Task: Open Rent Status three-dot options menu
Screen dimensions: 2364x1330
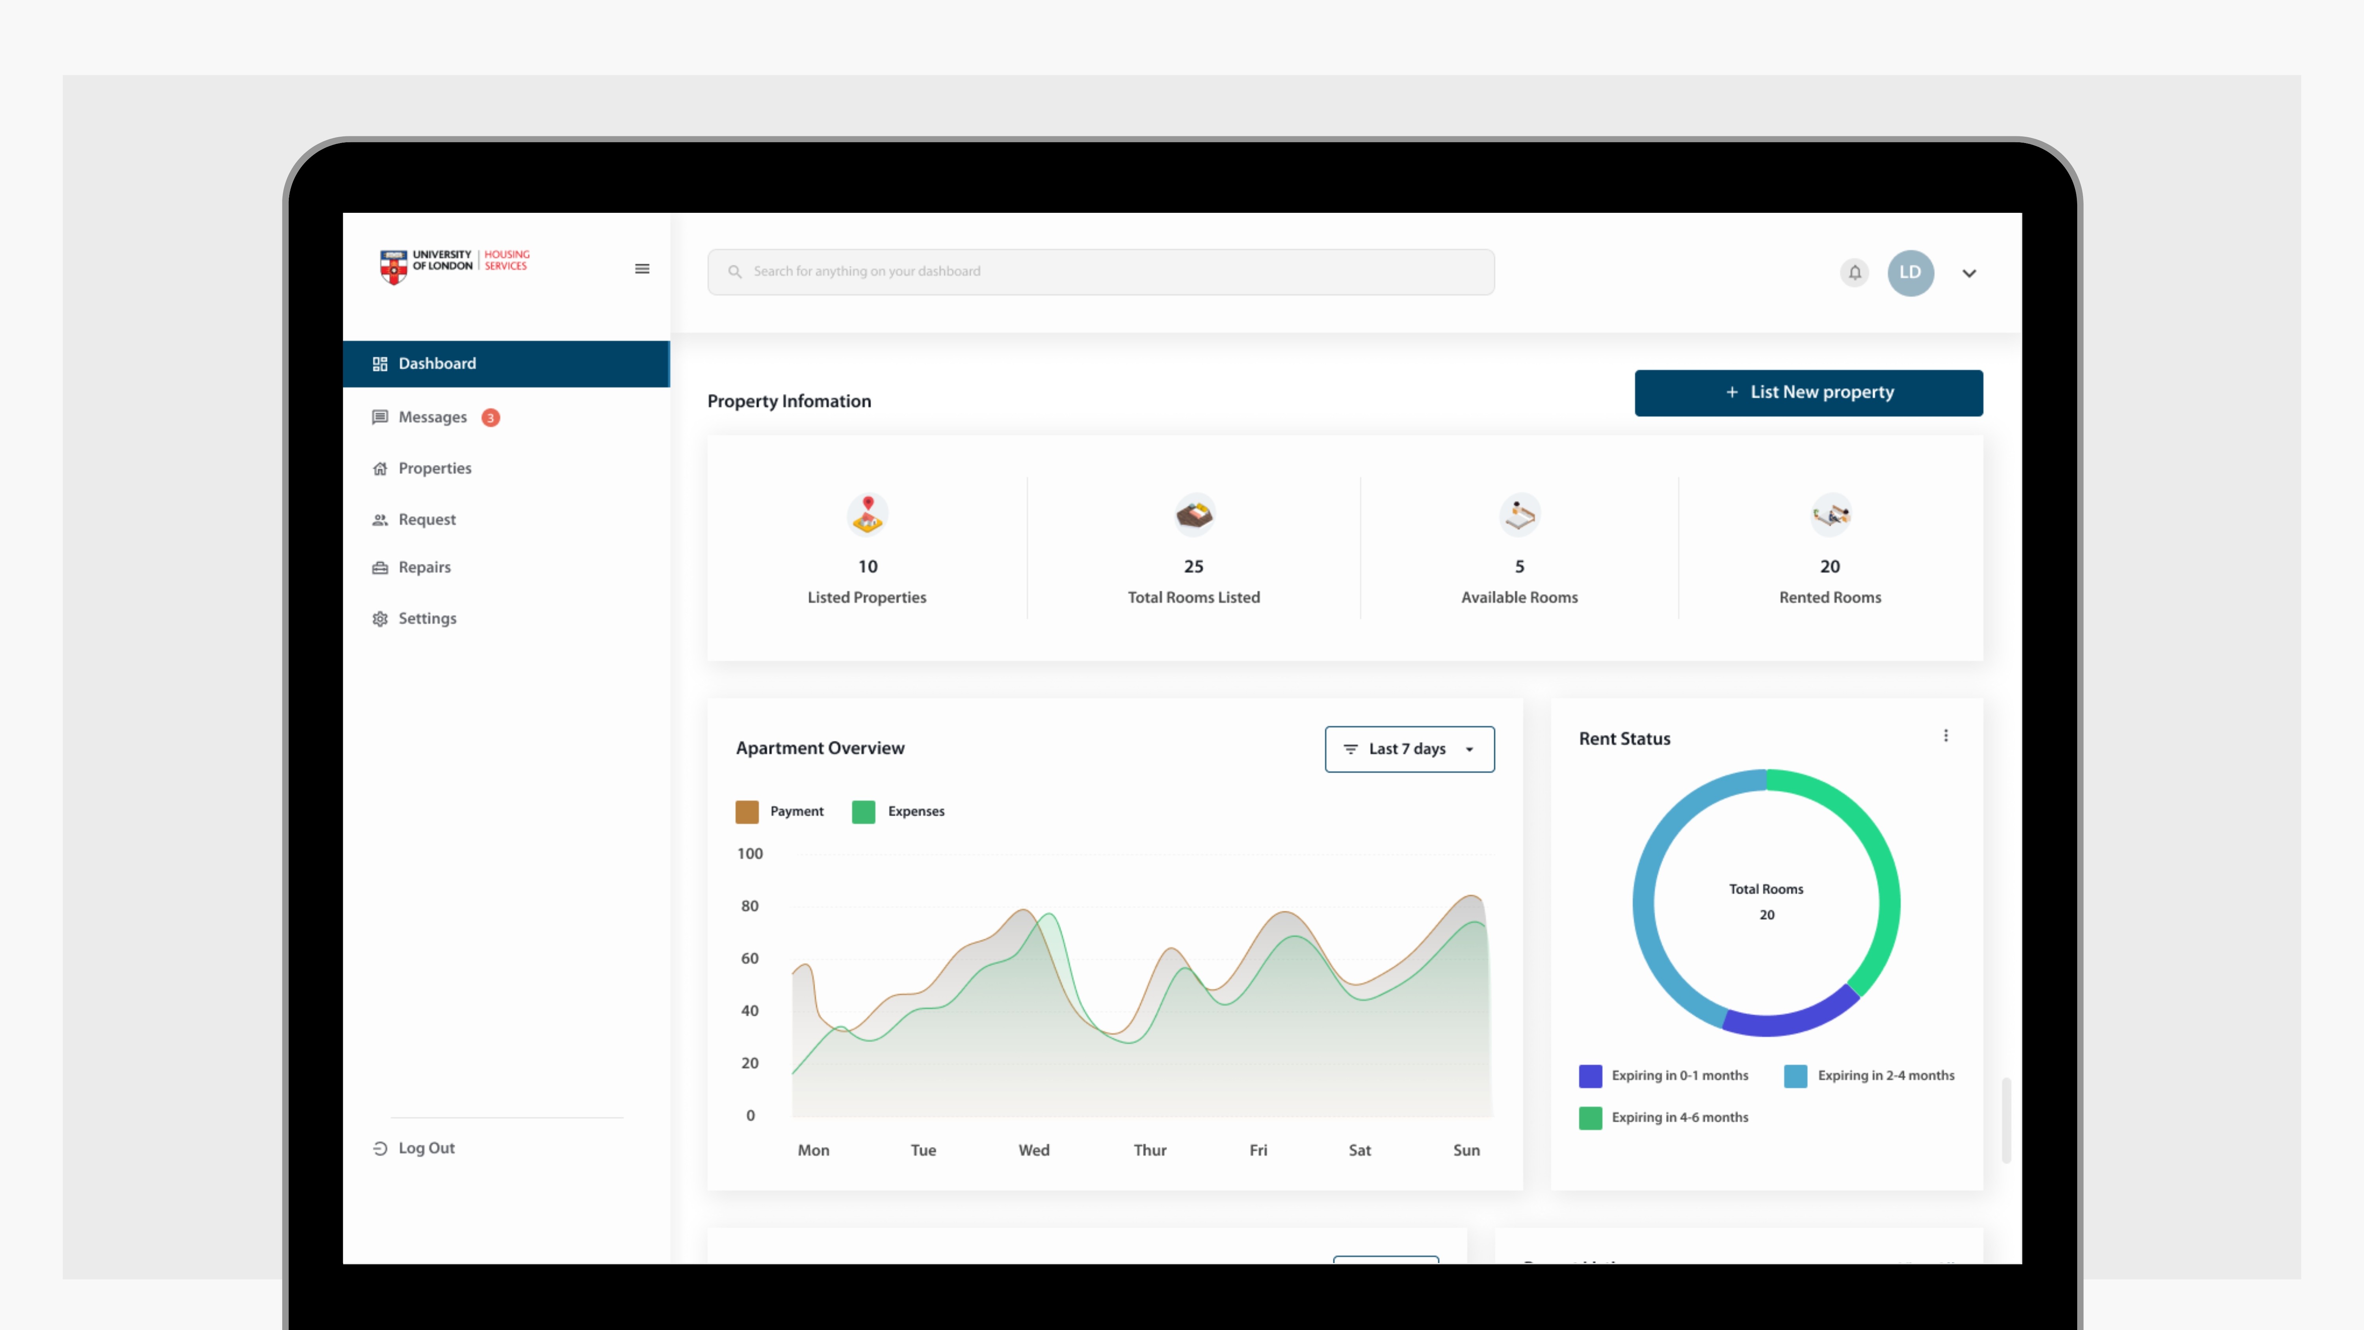Action: (1946, 736)
